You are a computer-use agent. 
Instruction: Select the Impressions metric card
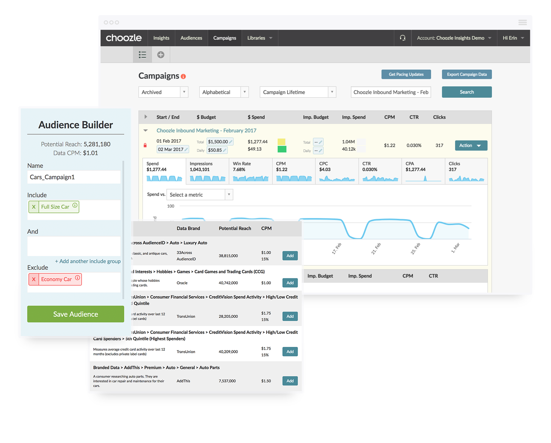(207, 171)
